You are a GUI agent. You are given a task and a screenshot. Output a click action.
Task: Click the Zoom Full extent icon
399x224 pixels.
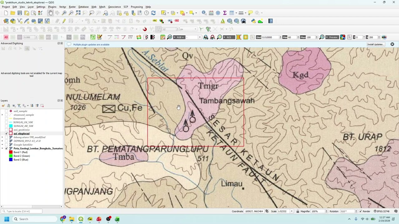[x=78, y=13]
